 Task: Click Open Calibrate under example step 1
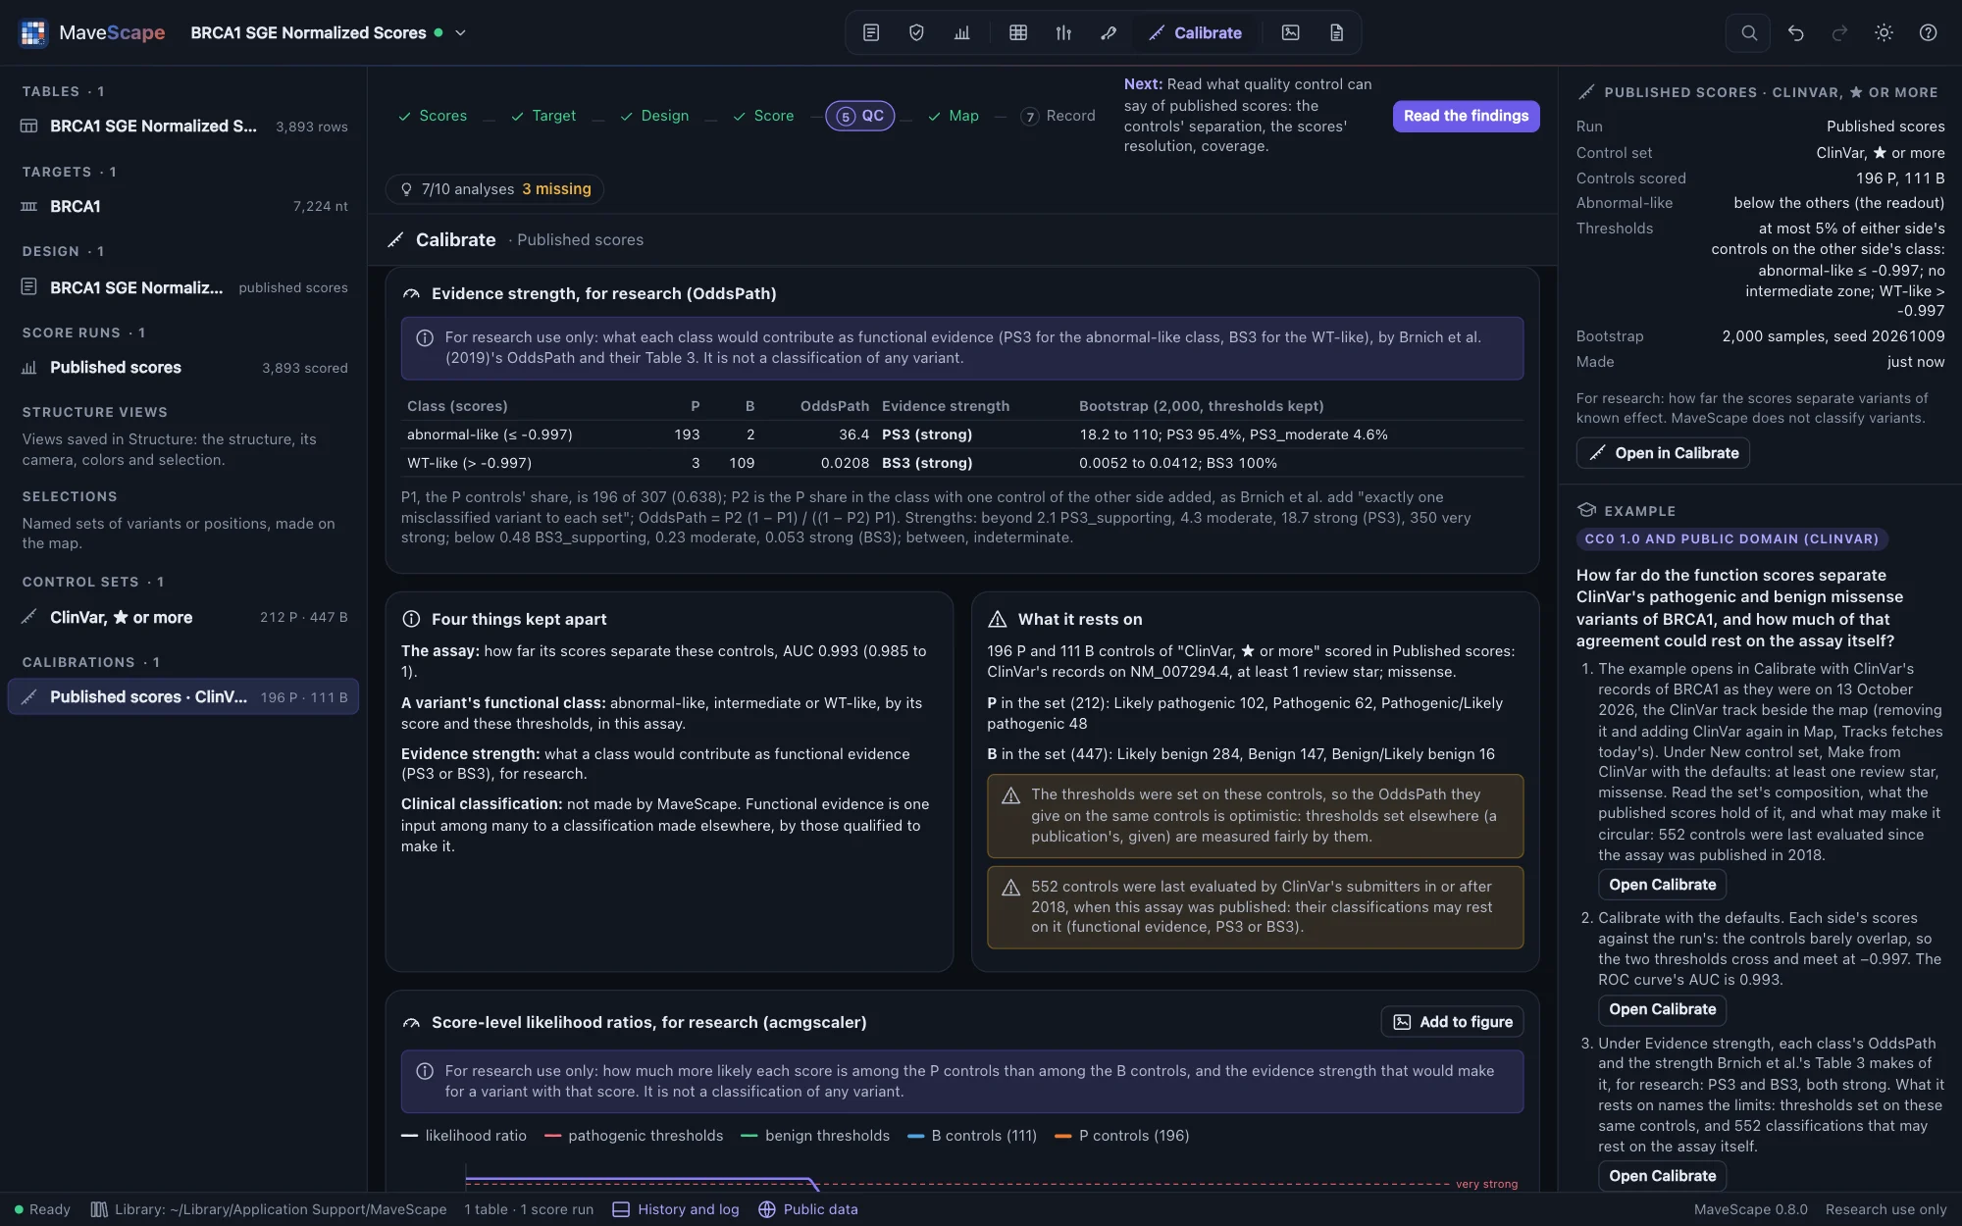pos(1662,885)
